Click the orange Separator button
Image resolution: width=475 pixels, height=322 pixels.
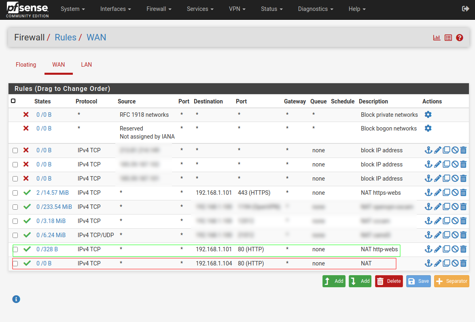click(452, 281)
